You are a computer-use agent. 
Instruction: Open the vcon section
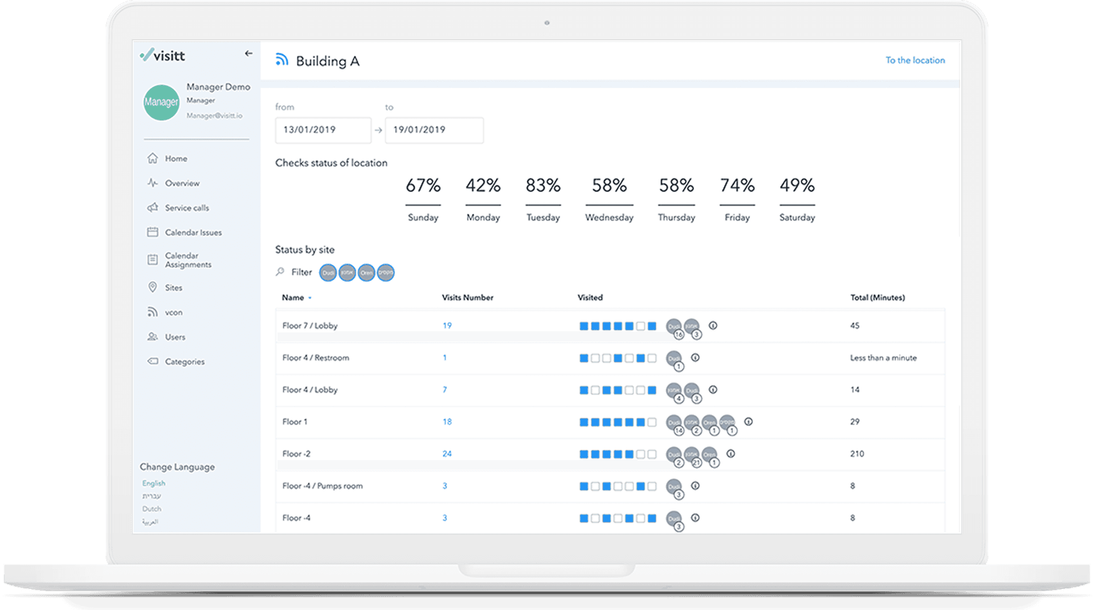(165, 312)
